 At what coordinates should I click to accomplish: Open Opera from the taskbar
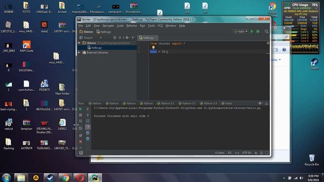point(80,177)
